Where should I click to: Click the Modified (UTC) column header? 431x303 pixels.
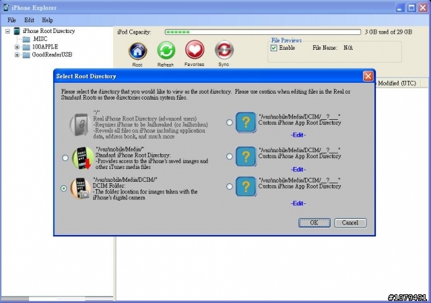pyautogui.click(x=397, y=83)
